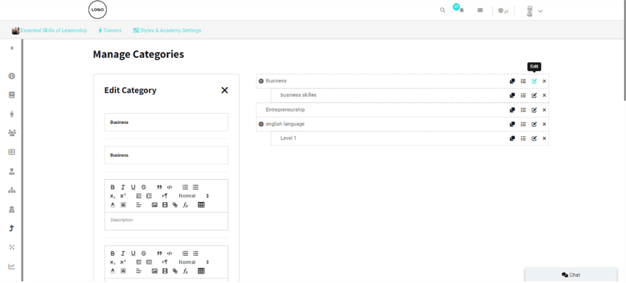
Task: Toggle subscript in the Description editor toolbar
Action: 113,196
